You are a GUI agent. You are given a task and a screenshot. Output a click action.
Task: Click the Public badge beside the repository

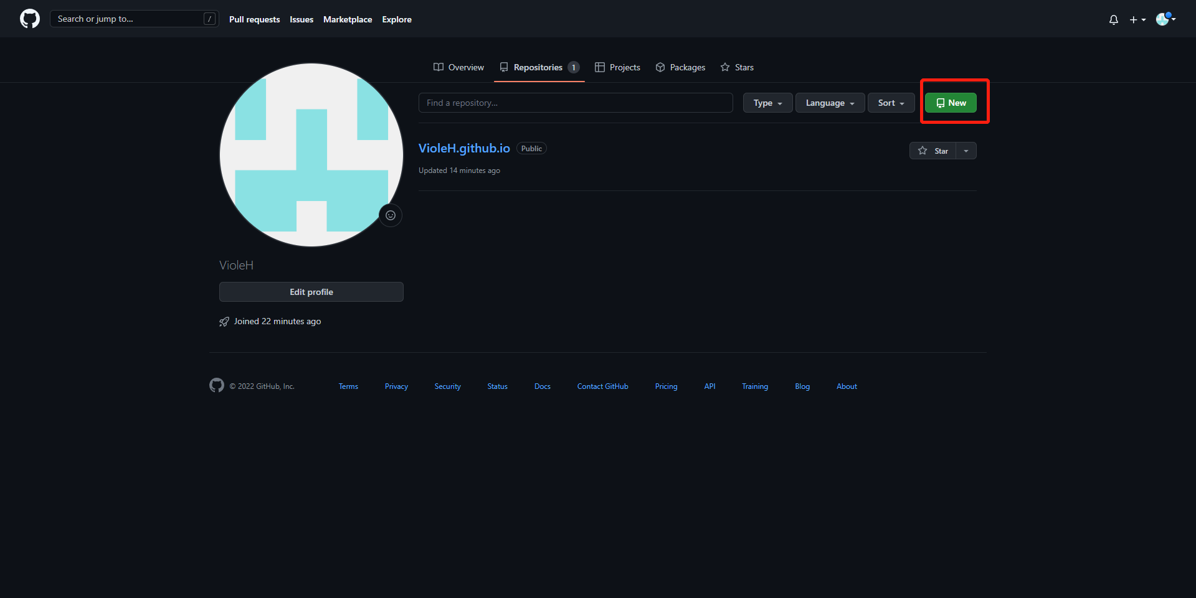click(x=531, y=148)
